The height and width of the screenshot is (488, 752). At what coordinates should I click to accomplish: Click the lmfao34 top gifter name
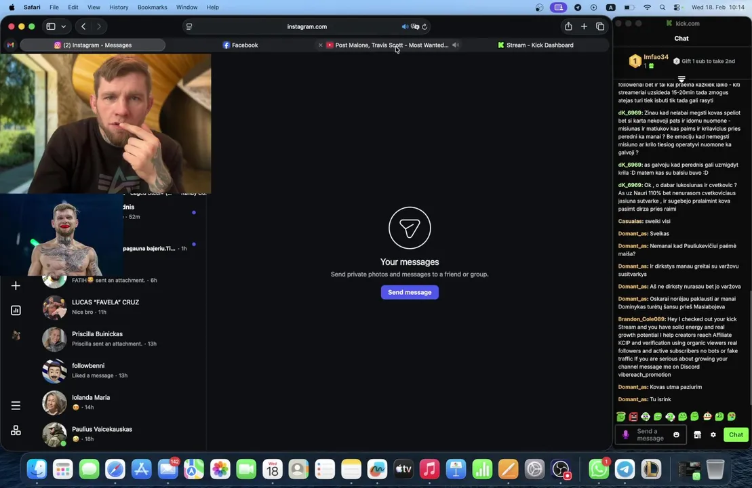tap(656, 56)
